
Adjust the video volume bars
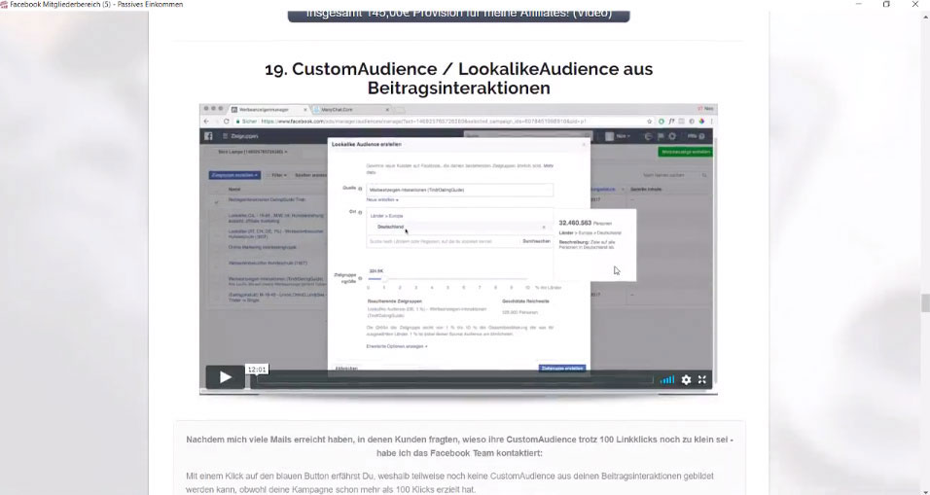coord(667,379)
